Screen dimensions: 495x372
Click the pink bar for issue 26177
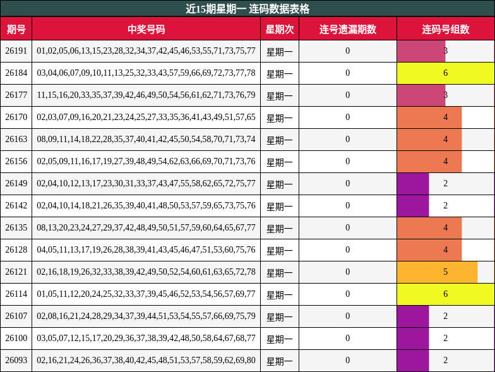tap(421, 95)
